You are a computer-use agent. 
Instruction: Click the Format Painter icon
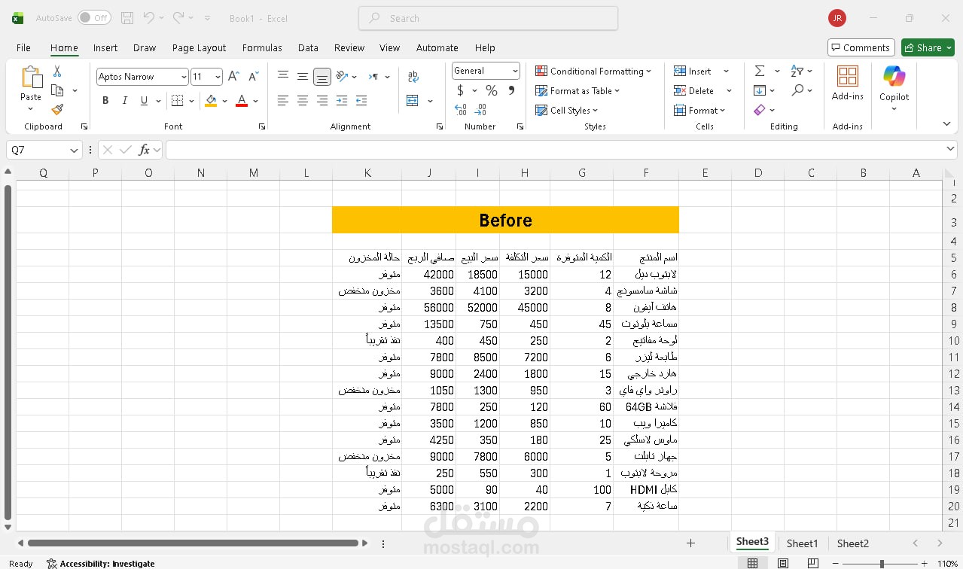(x=56, y=109)
